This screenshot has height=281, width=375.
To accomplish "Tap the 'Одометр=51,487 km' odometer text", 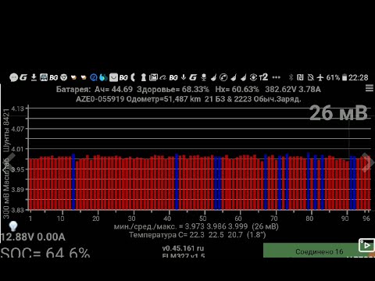I will tap(163, 99).
